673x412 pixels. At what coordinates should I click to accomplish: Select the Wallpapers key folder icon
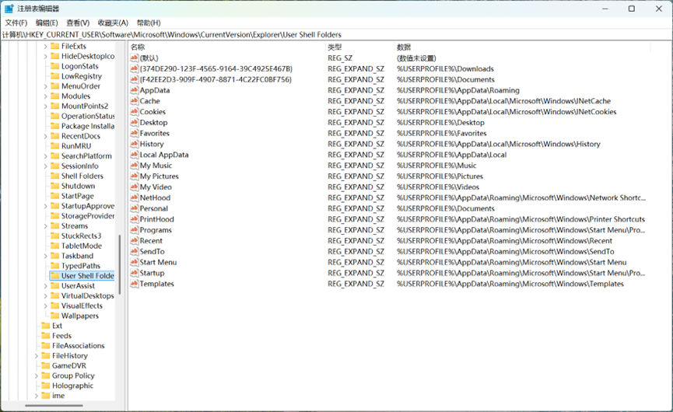[x=54, y=316]
